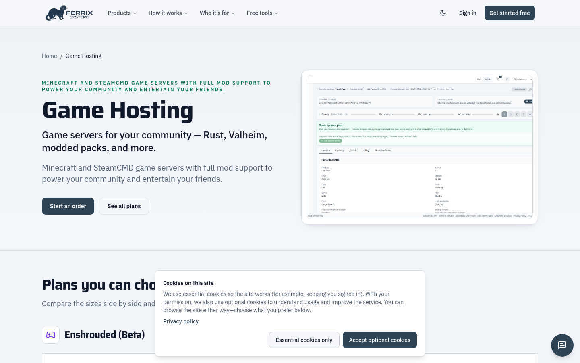The width and height of the screenshot is (580, 363).
Task: Click the Get started free button
Action: click(510, 13)
